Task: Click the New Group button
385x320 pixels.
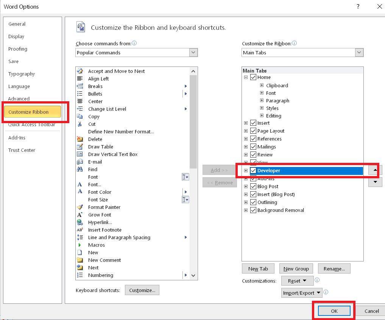Action: (296, 269)
